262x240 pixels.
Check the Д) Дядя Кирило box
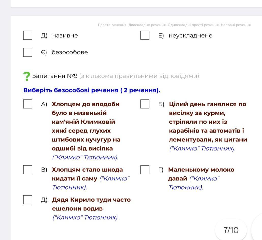[27, 200]
